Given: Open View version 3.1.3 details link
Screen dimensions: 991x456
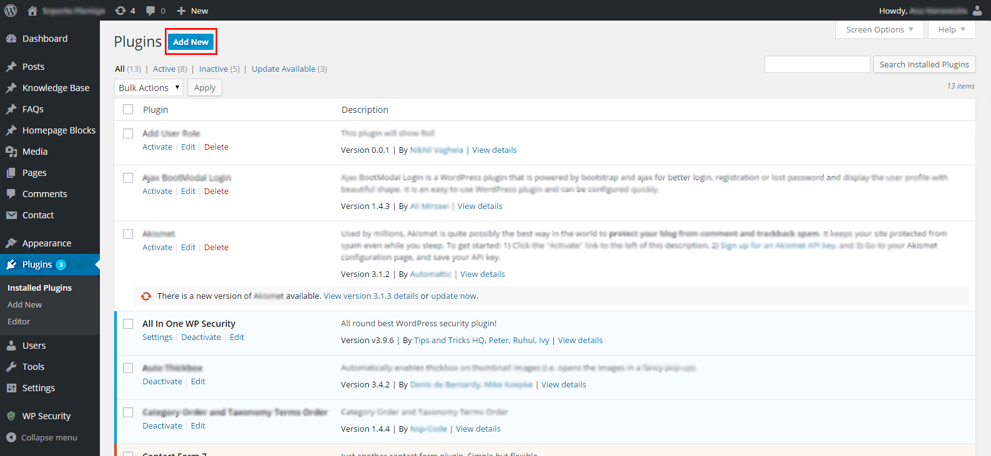Looking at the screenshot, I should 371,296.
